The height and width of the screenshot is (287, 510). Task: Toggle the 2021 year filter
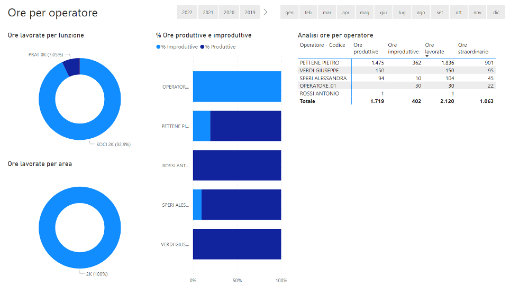pyautogui.click(x=208, y=13)
